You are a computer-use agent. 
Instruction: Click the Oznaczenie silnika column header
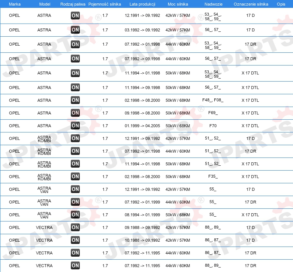[x=251, y=4]
